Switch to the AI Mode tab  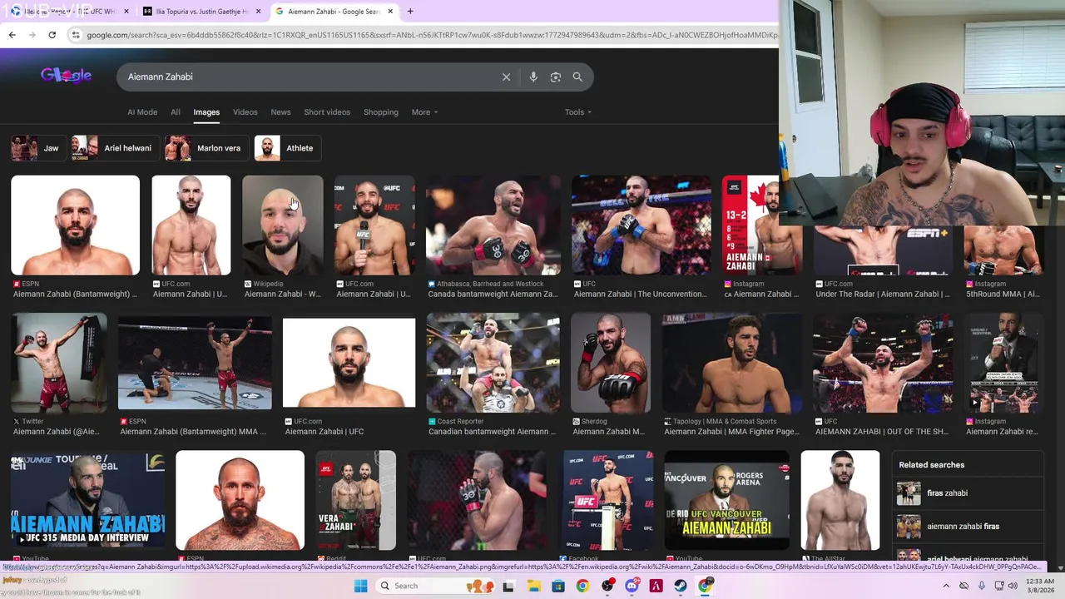click(x=142, y=112)
